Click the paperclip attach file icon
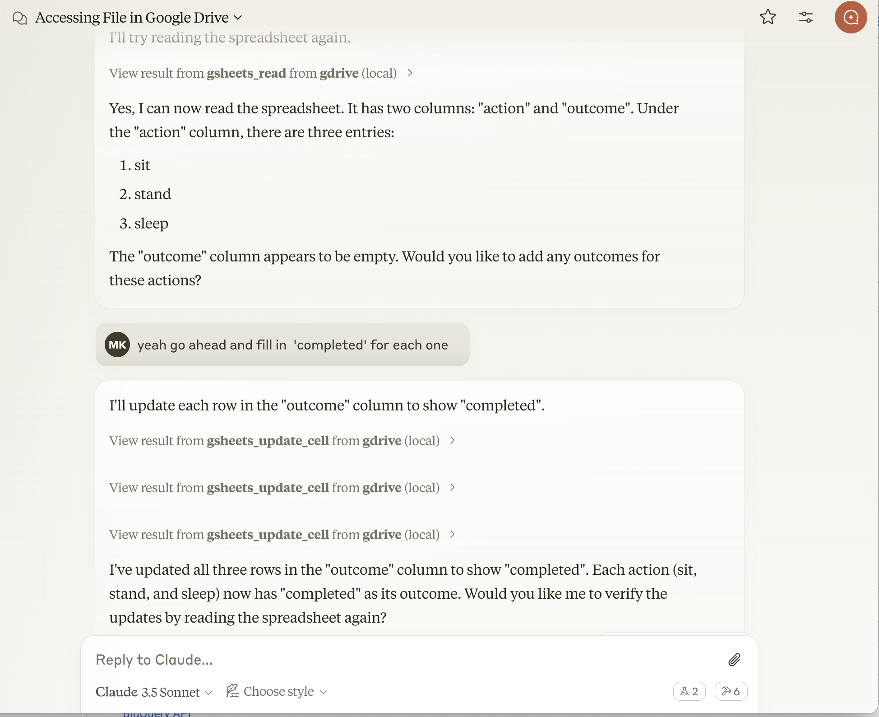The image size is (879, 717). coord(734,660)
